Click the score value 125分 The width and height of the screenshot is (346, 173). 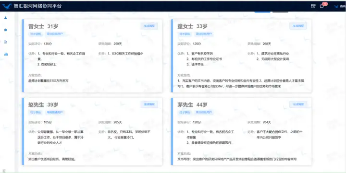pos(197,44)
